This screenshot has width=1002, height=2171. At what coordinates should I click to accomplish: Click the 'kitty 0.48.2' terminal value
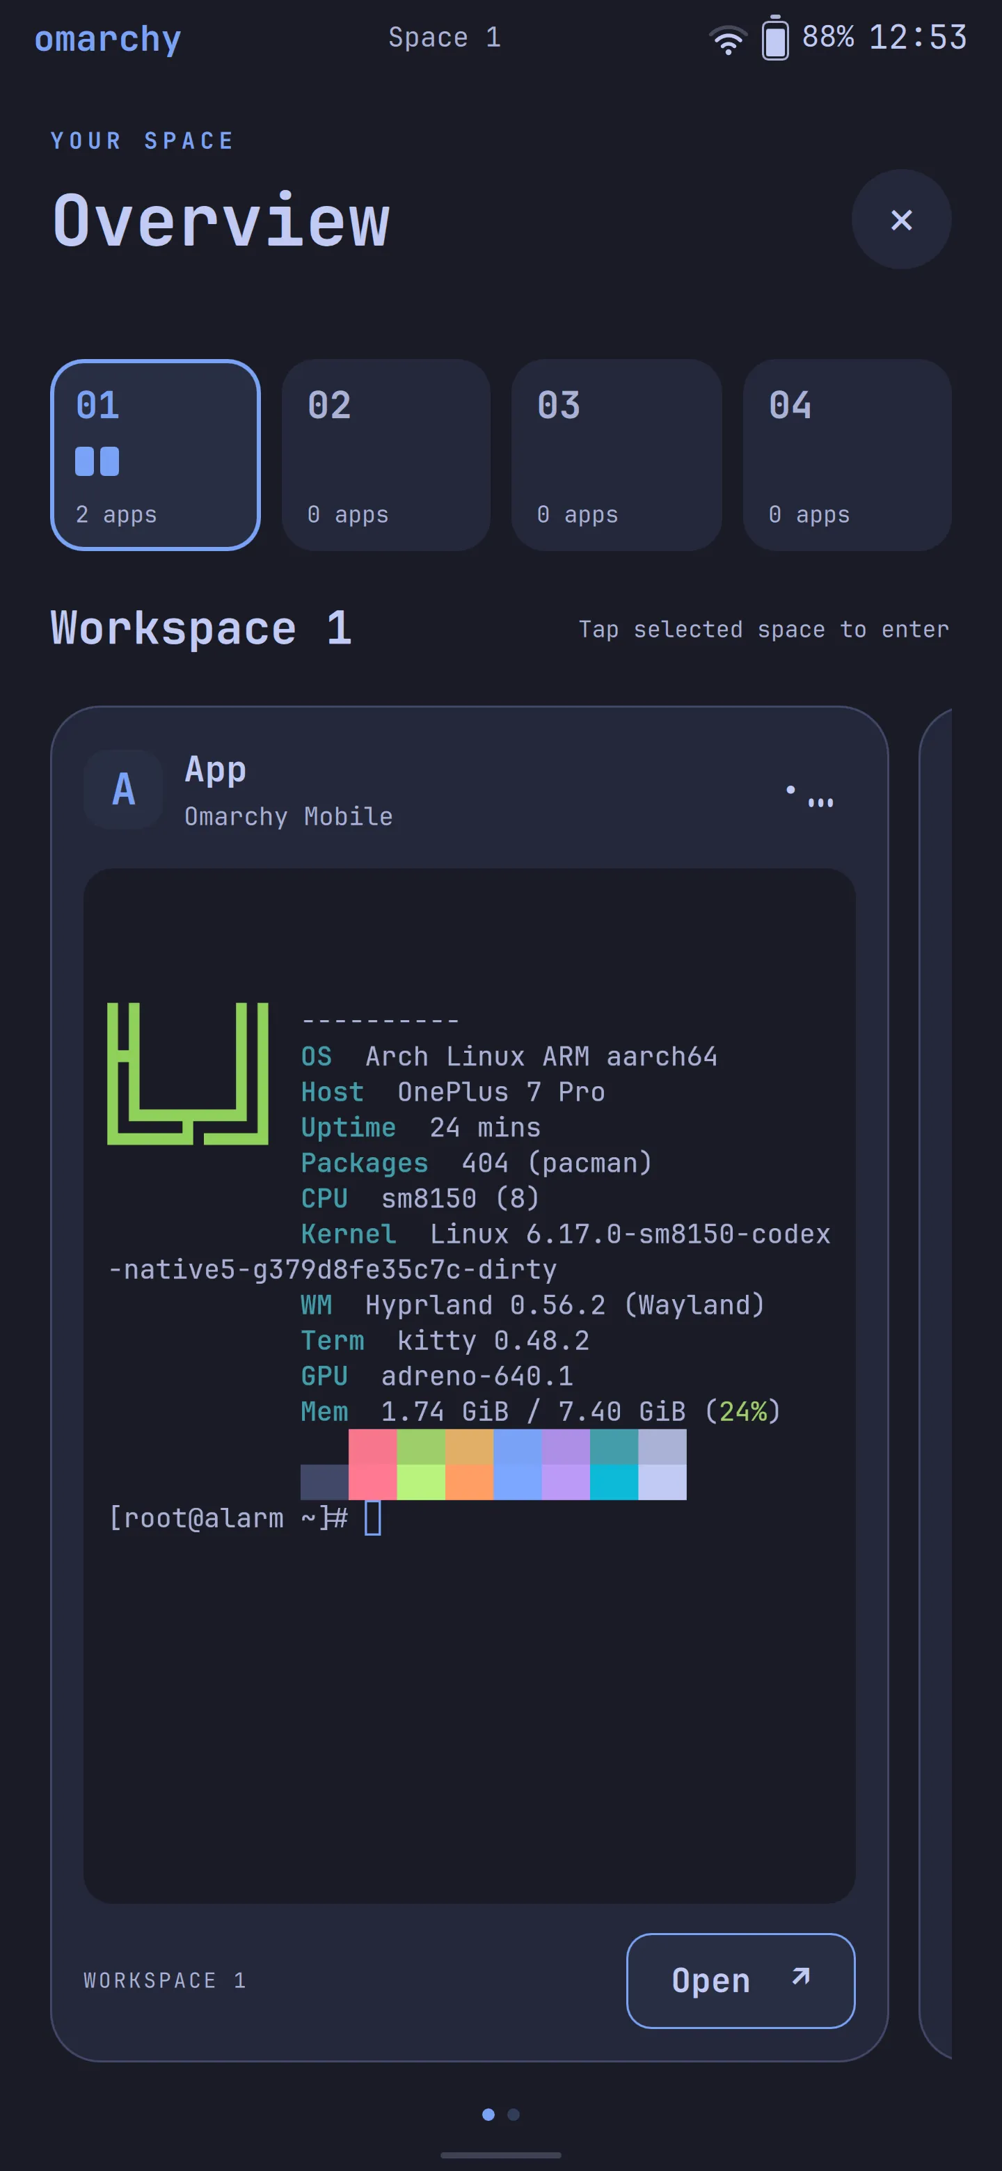tap(493, 1340)
